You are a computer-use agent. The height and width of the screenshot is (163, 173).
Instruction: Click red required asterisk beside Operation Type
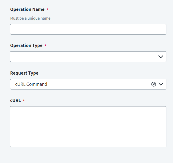pos(45,45)
